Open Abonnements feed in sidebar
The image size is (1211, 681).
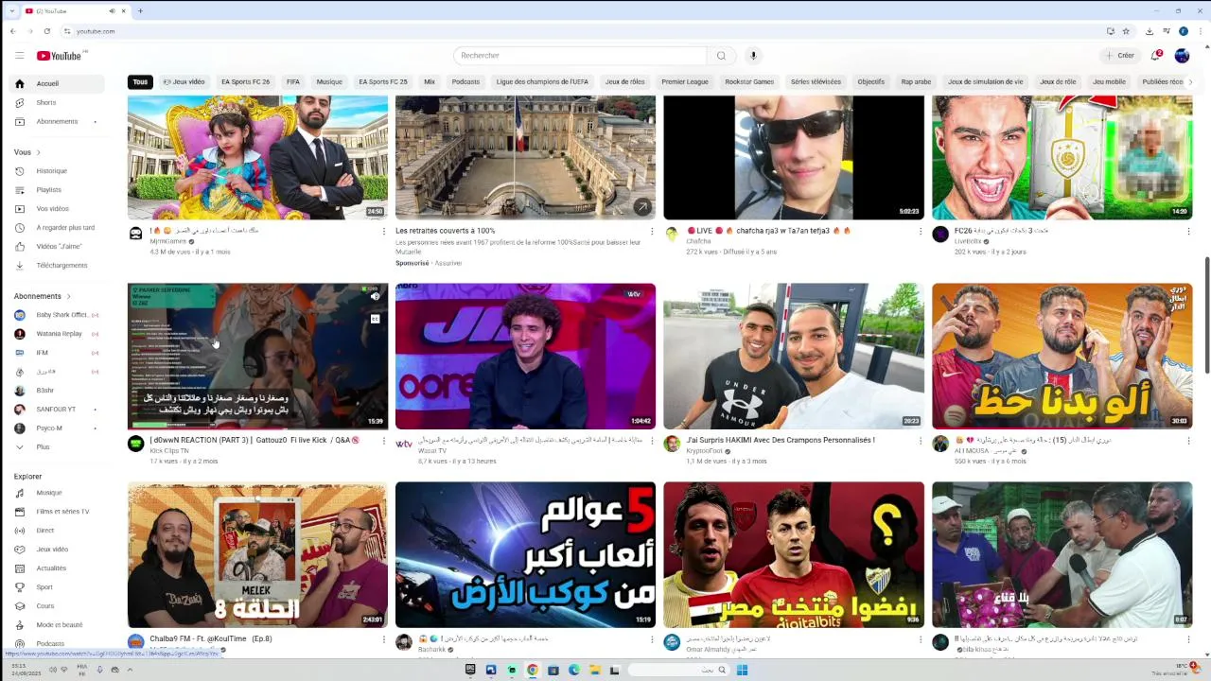click(58, 121)
